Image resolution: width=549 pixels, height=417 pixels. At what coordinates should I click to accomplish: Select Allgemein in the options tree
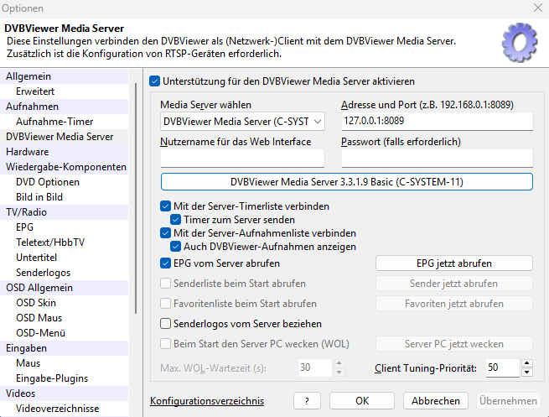64,76
